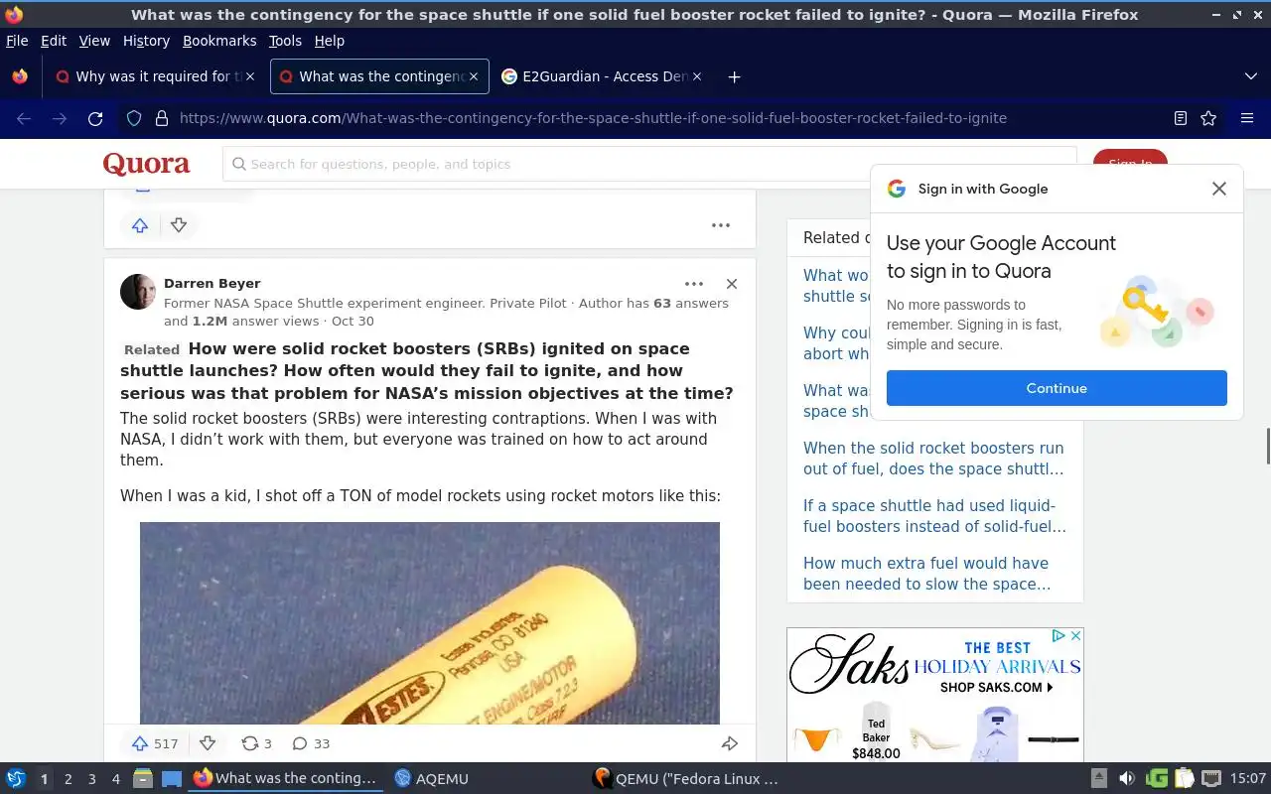
Task: Open 'If a space shuttle had used liquid' link
Action: pos(934,516)
